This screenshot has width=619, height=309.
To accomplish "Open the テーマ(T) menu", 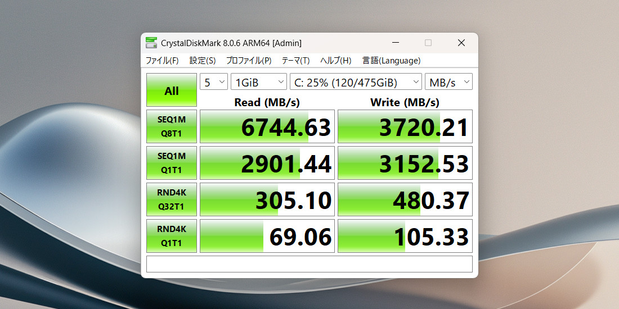I will pyautogui.click(x=295, y=61).
